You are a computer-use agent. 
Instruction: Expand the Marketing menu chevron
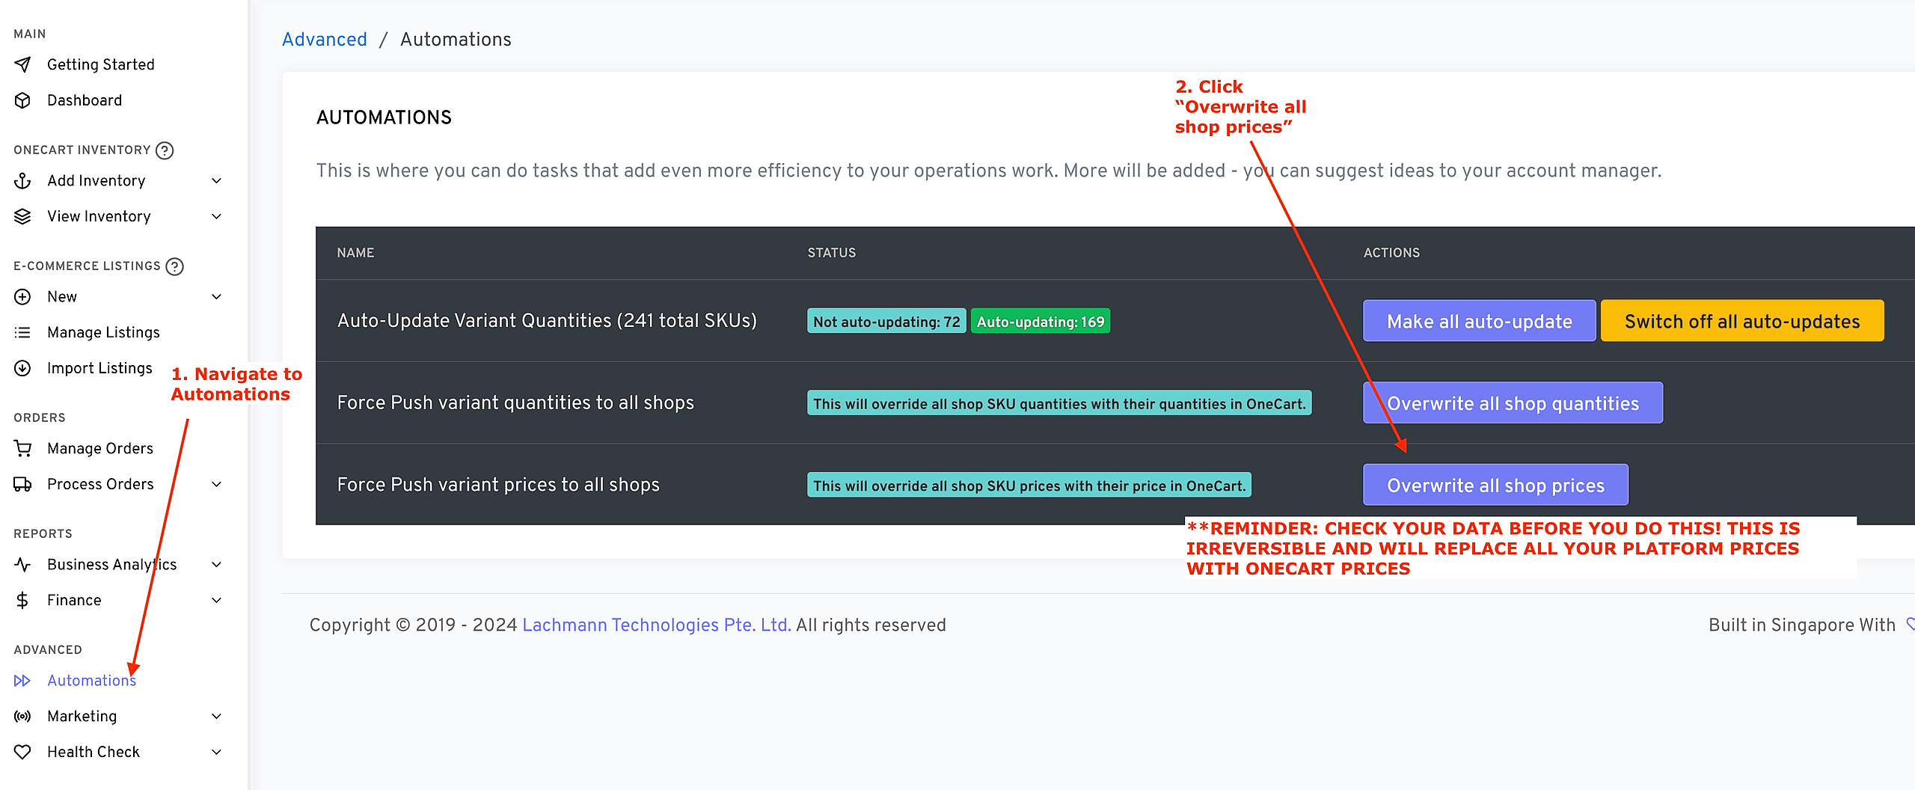point(217,717)
